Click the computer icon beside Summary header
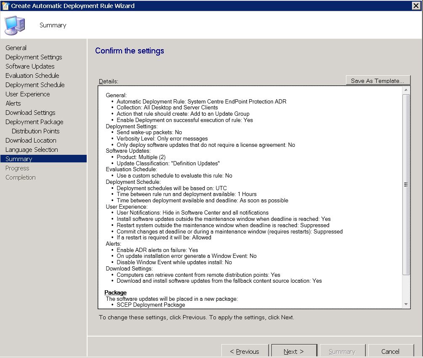Image resolution: width=423 pixels, height=358 pixels. coord(15,25)
